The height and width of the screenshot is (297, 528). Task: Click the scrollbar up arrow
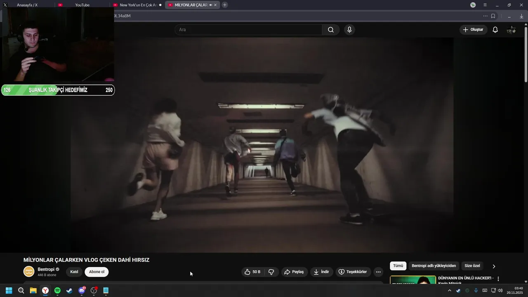[526, 24]
